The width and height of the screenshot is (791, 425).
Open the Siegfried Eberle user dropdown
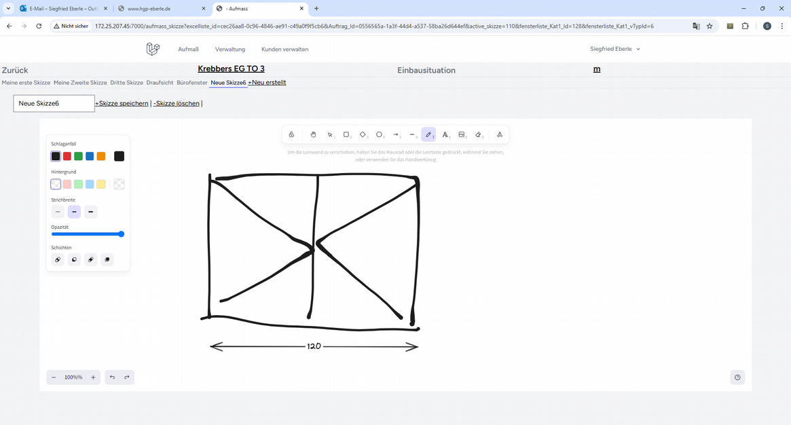tap(615, 49)
